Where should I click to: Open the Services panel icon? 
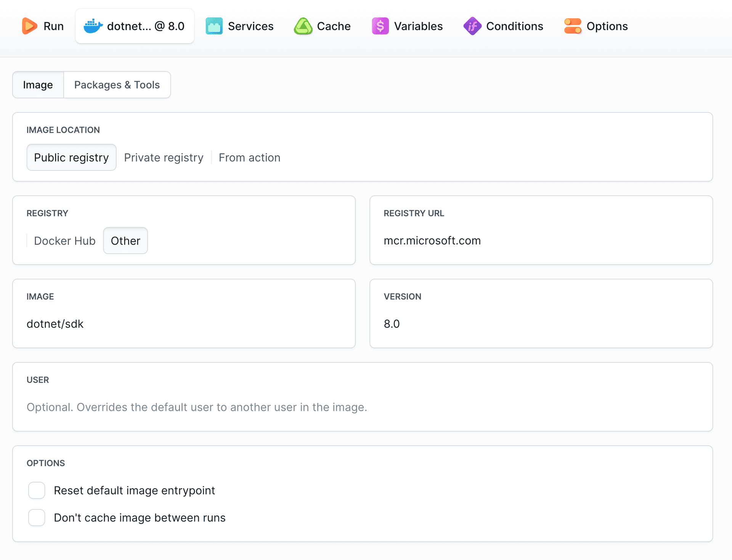click(x=214, y=26)
